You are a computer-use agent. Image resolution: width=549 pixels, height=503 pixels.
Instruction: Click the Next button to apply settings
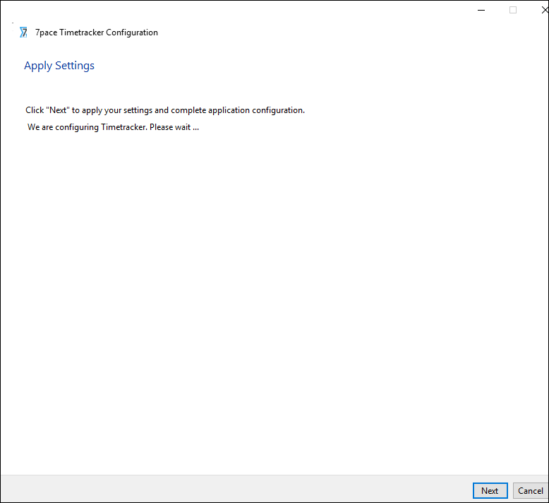point(490,490)
